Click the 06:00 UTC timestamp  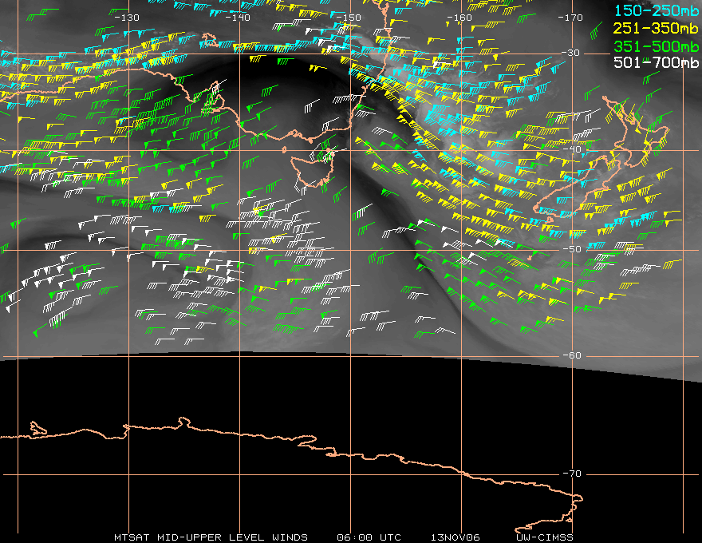369,537
